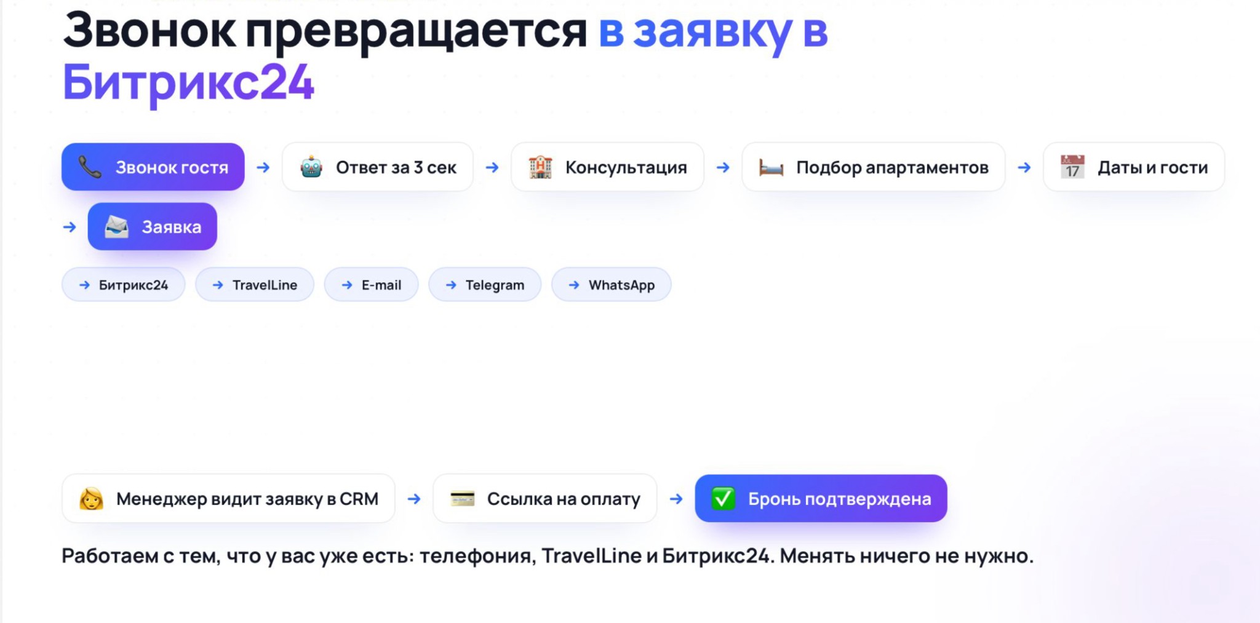Screen dimensions: 1260x623
Task: Click the calendar icon beside Даты и гости
Action: [x=1072, y=167]
